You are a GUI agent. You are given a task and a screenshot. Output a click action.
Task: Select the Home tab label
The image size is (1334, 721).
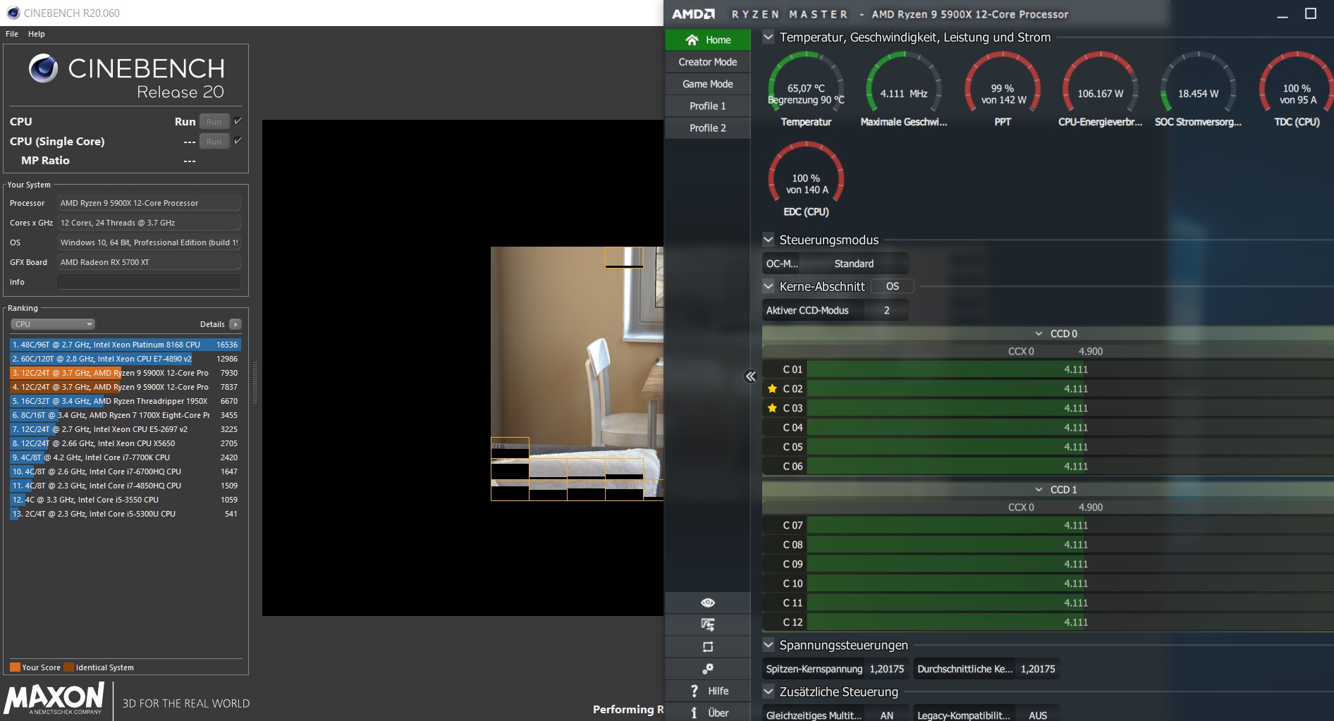pyautogui.click(x=718, y=40)
